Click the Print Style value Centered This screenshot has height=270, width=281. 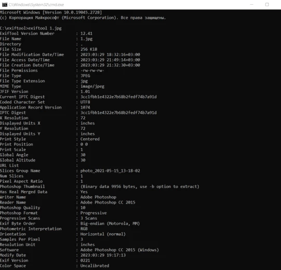[x=90, y=139]
